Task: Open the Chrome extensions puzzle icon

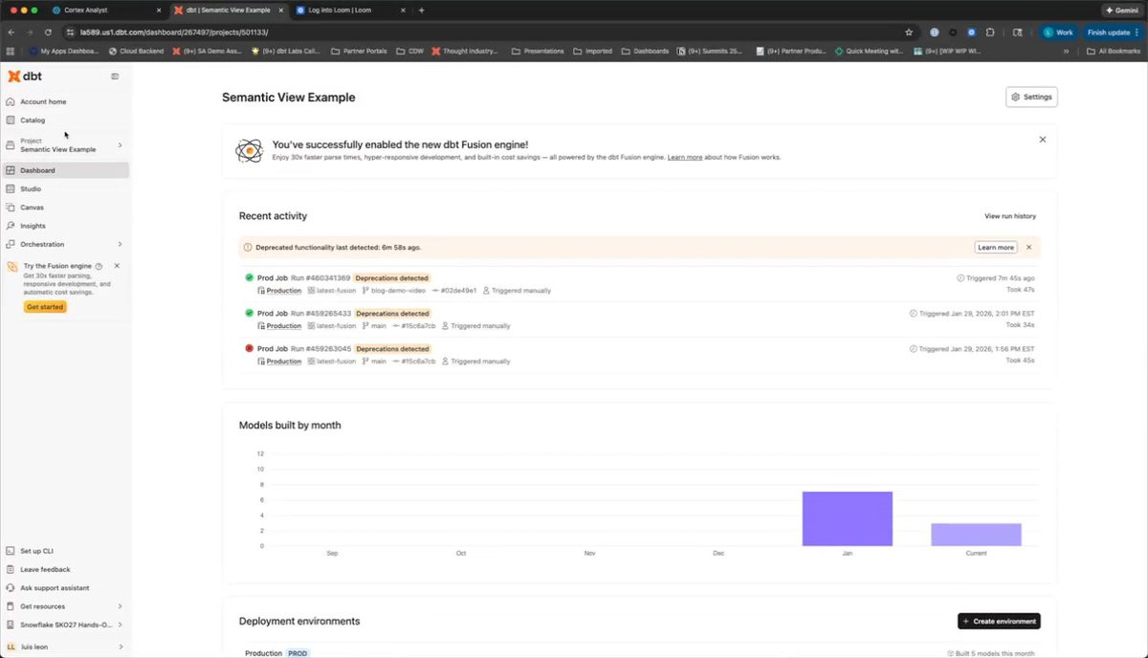Action: (x=990, y=32)
